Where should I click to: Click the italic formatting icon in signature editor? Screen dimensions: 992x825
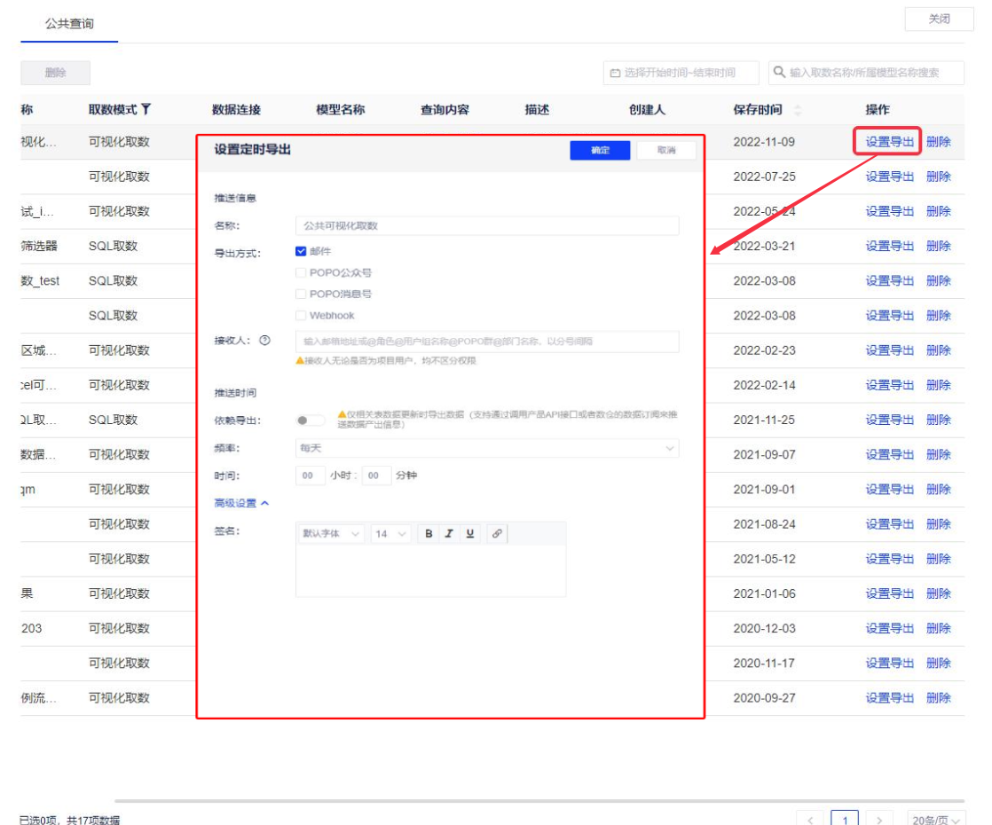click(x=449, y=534)
